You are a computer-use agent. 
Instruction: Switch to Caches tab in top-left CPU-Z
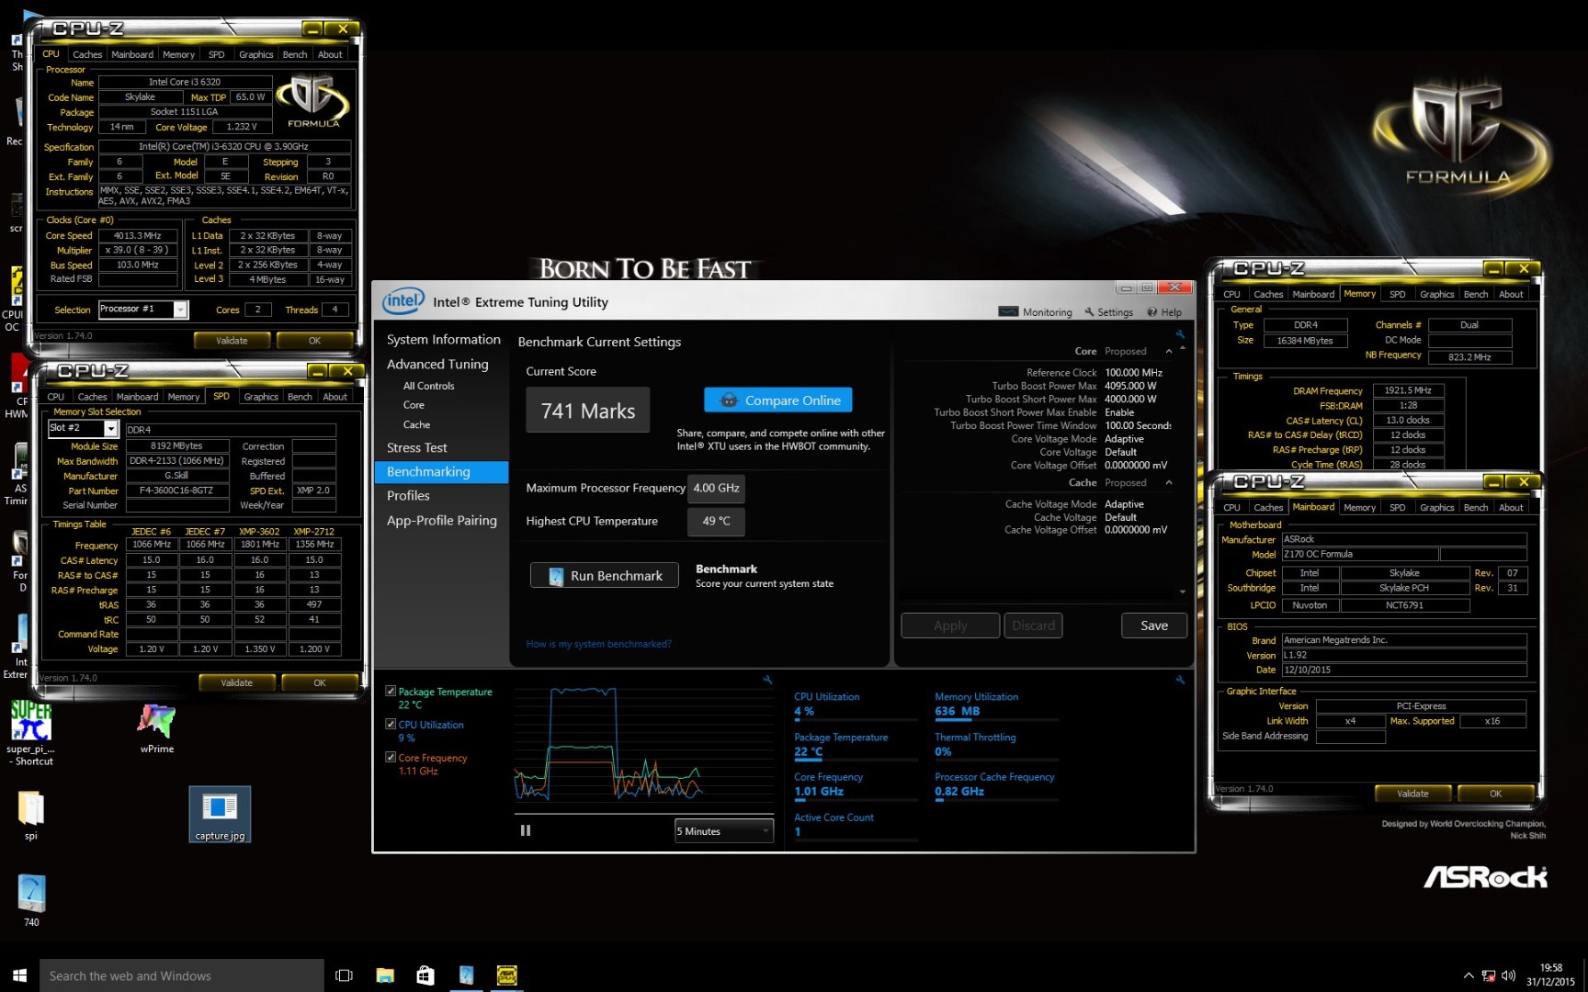[x=87, y=54]
